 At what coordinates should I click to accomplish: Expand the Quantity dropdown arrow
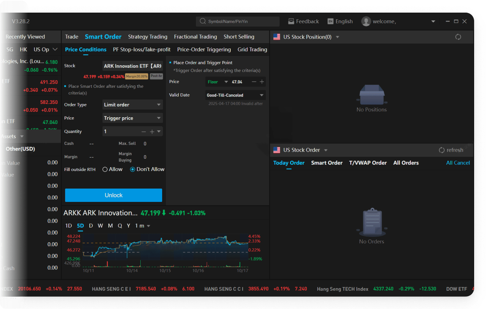pyautogui.click(x=159, y=131)
